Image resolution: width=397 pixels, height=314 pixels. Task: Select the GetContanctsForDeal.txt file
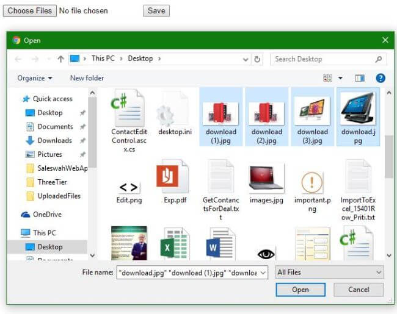click(220, 190)
